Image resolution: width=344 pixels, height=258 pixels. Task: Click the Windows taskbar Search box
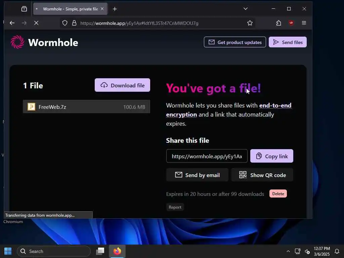[x=54, y=251]
